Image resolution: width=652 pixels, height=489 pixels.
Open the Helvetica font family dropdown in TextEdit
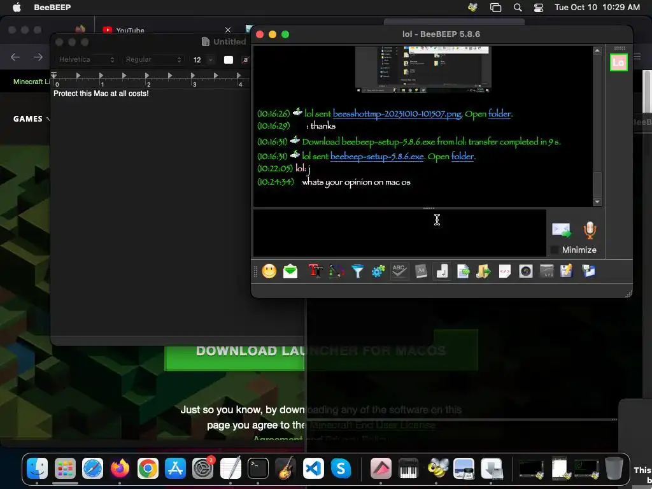point(86,59)
